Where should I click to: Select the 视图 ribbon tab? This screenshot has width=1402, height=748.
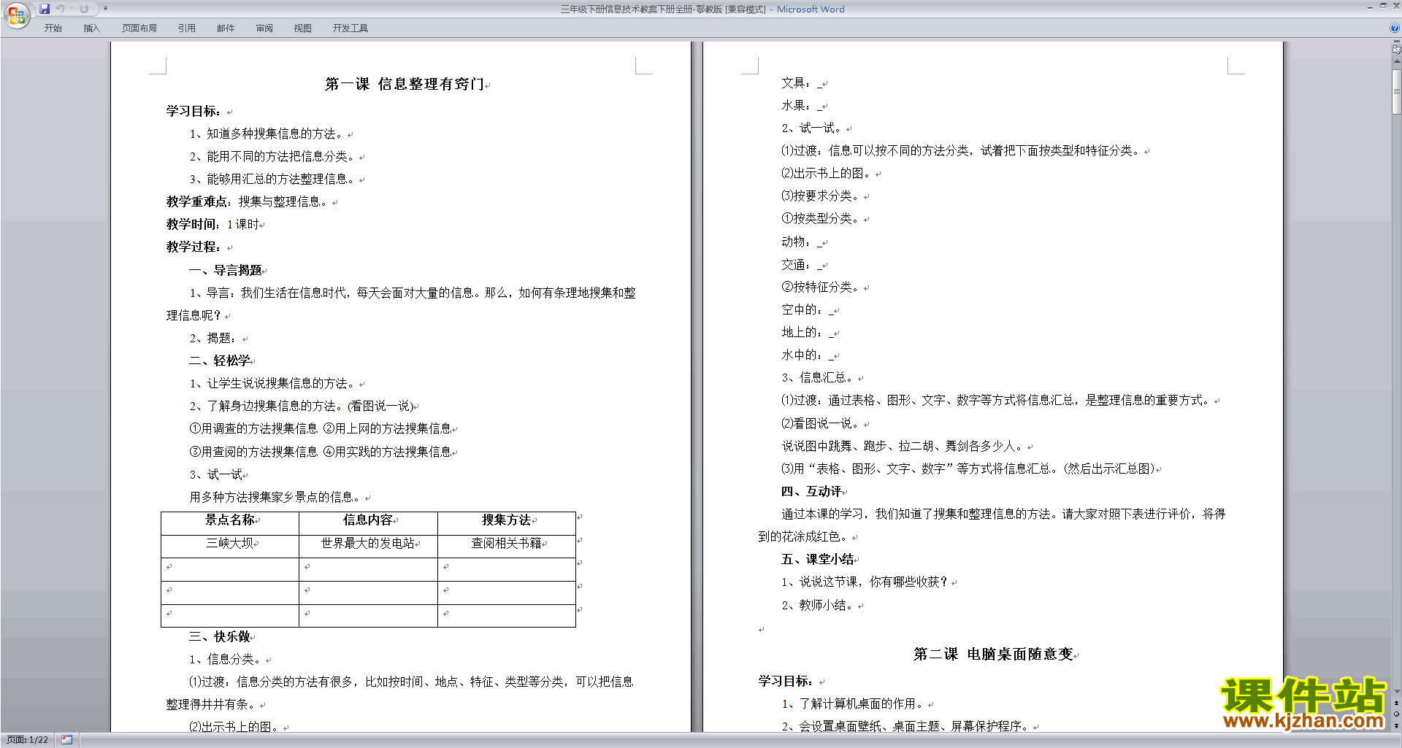point(303,28)
